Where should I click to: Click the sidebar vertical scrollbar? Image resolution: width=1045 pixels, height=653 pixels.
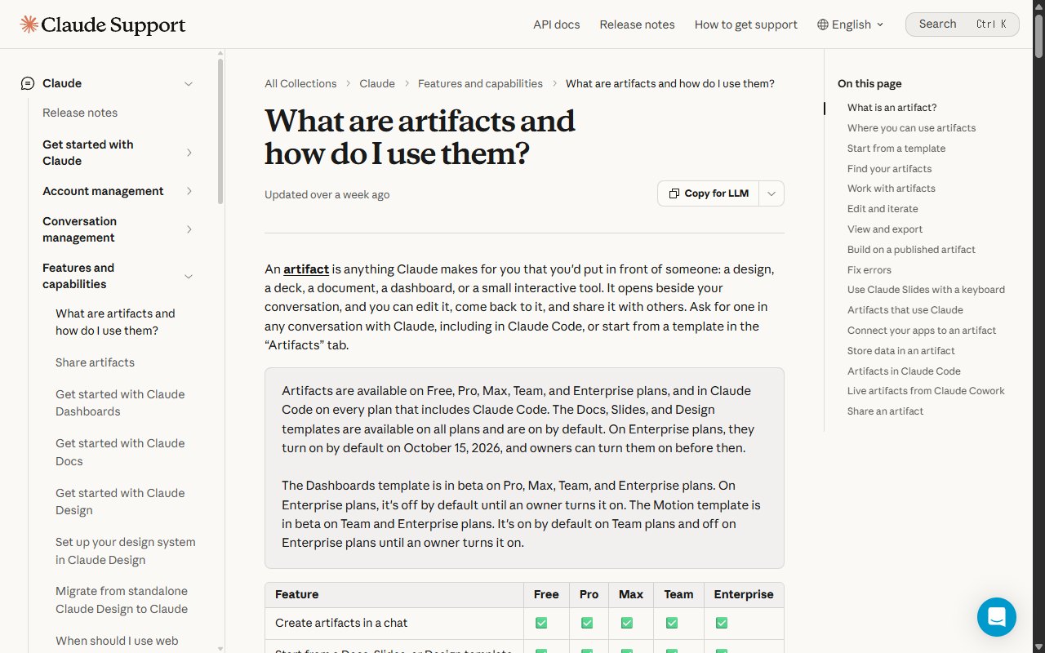(x=220, y=131)
